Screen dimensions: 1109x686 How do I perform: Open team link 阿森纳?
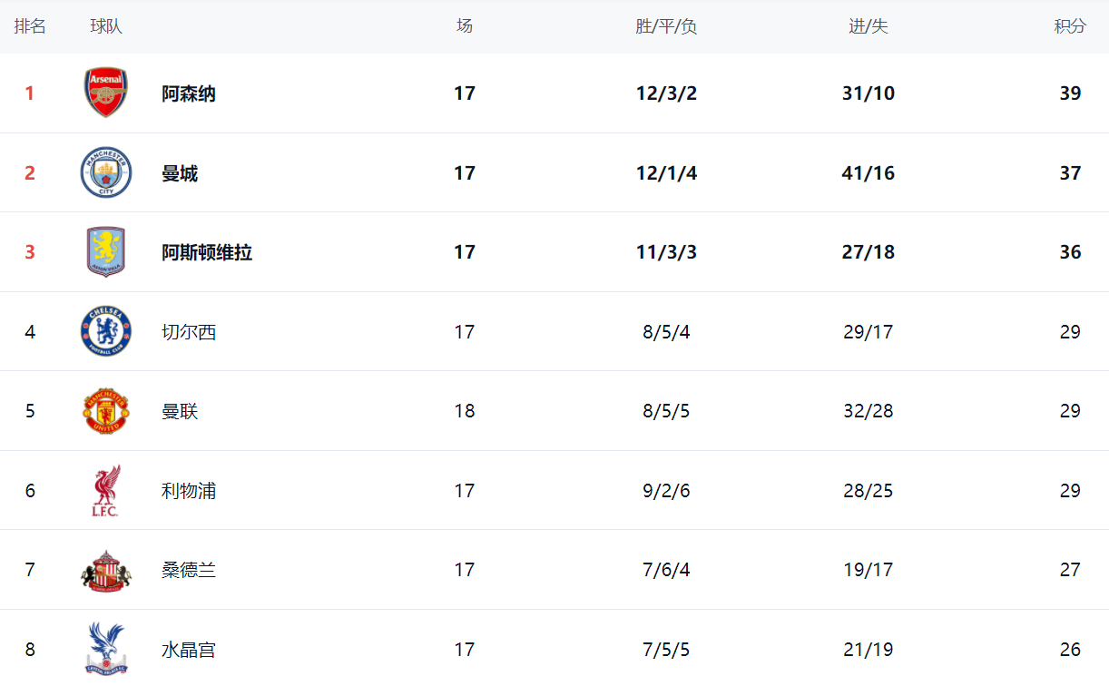pyautogui.click(x=189, y=93)
